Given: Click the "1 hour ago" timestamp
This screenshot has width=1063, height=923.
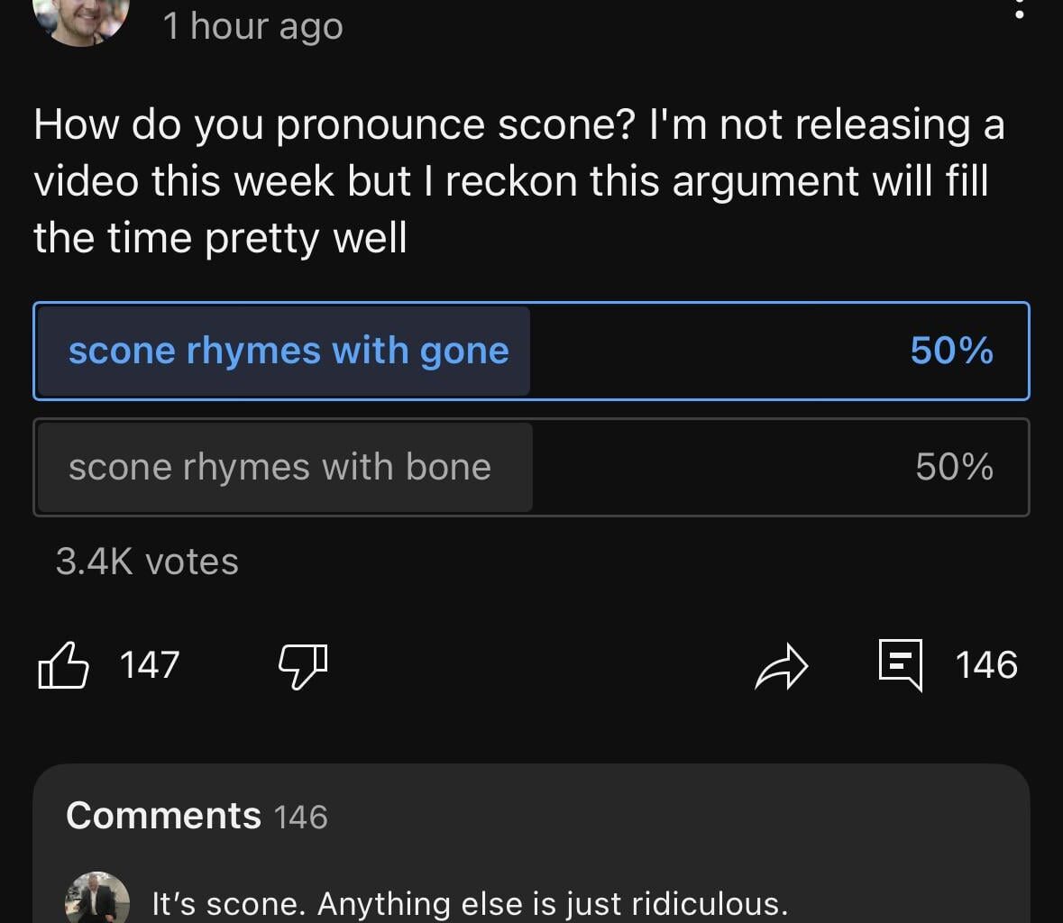Looking at the screenshot, I should coord(252,26).
